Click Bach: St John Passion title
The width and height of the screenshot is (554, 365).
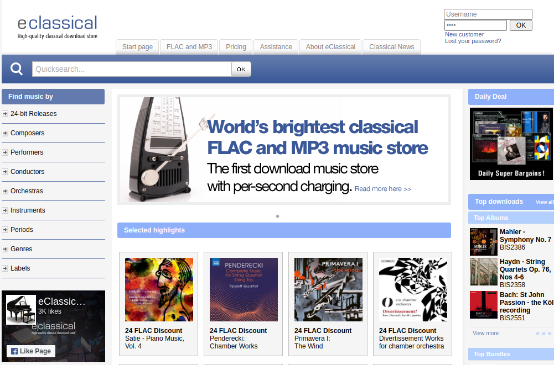click(x=527, y=303)
